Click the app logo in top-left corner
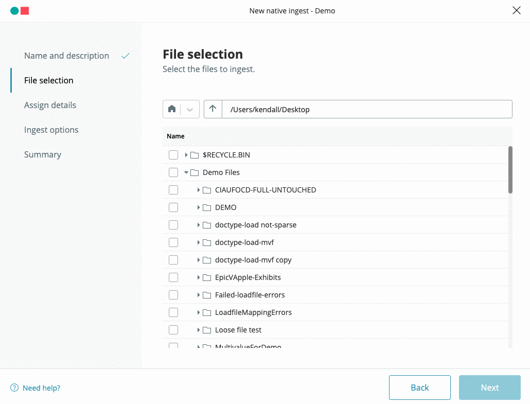 coord(20,11)
